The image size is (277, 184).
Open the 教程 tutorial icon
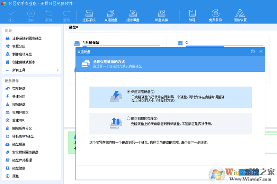[x=192, y=16]
